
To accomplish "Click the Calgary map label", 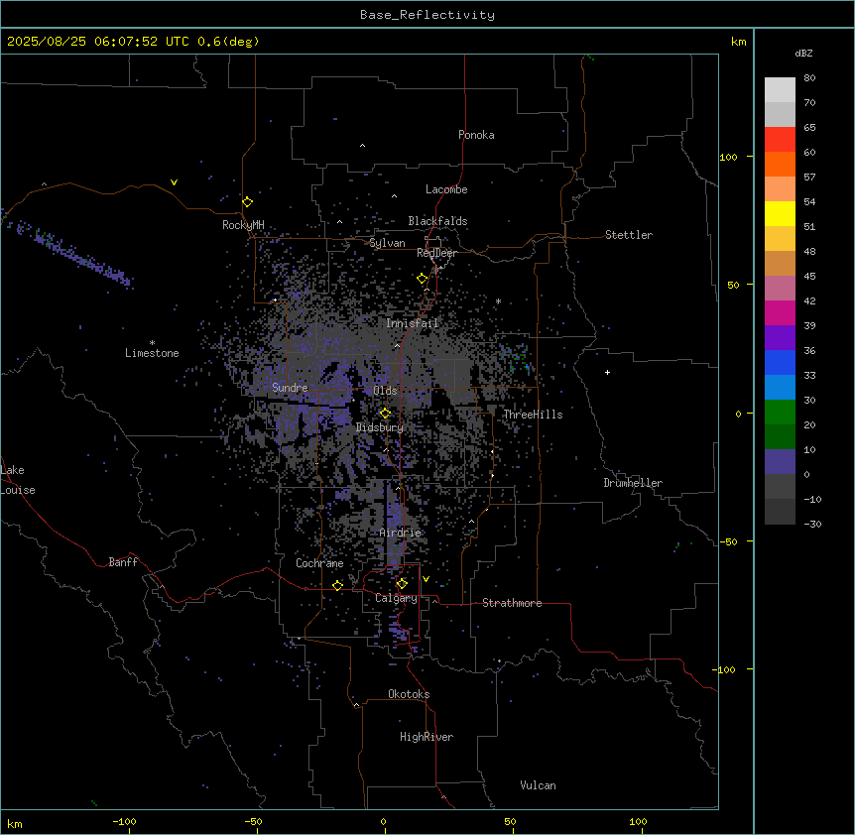I will (x=396, y=598).
